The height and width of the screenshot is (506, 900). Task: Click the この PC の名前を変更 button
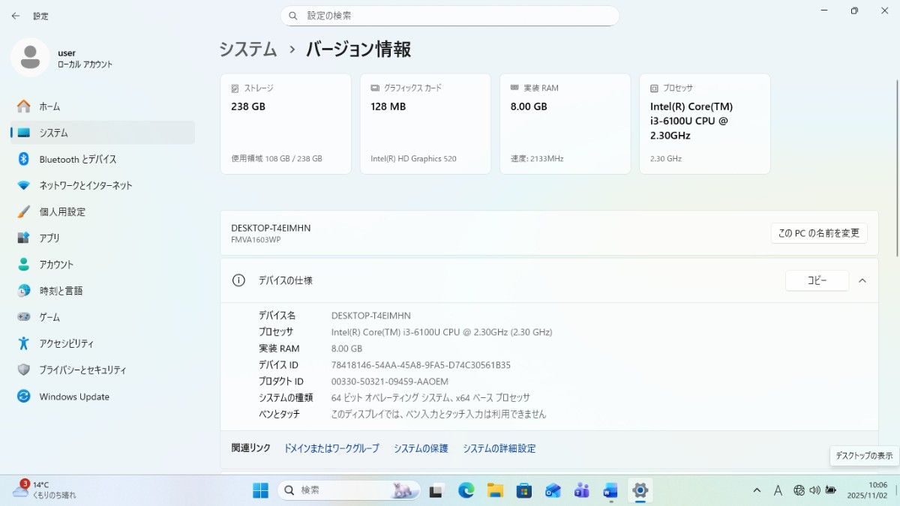pos(818,233)
